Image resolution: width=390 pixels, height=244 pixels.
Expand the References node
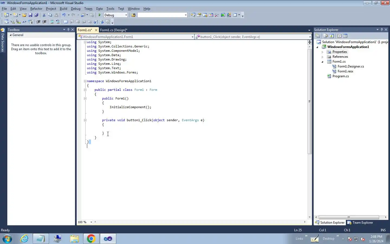[322, 57]
